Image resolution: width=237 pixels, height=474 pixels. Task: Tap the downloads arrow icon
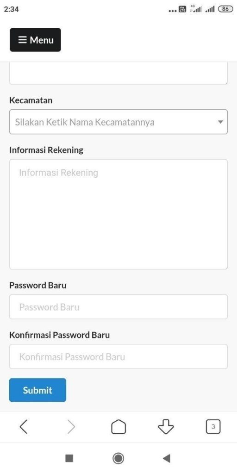166,427
